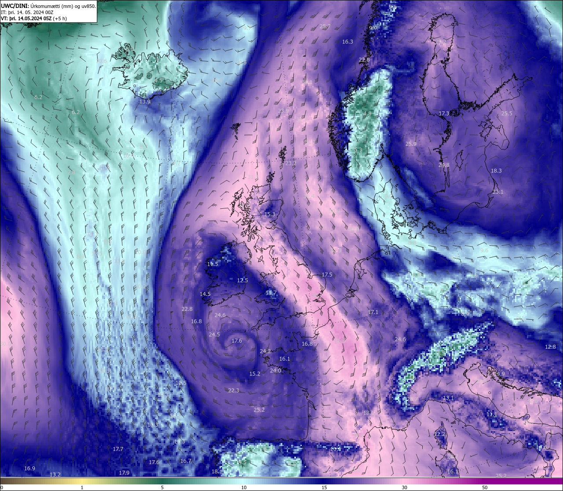Click the 50 label on the color scale

485,487
